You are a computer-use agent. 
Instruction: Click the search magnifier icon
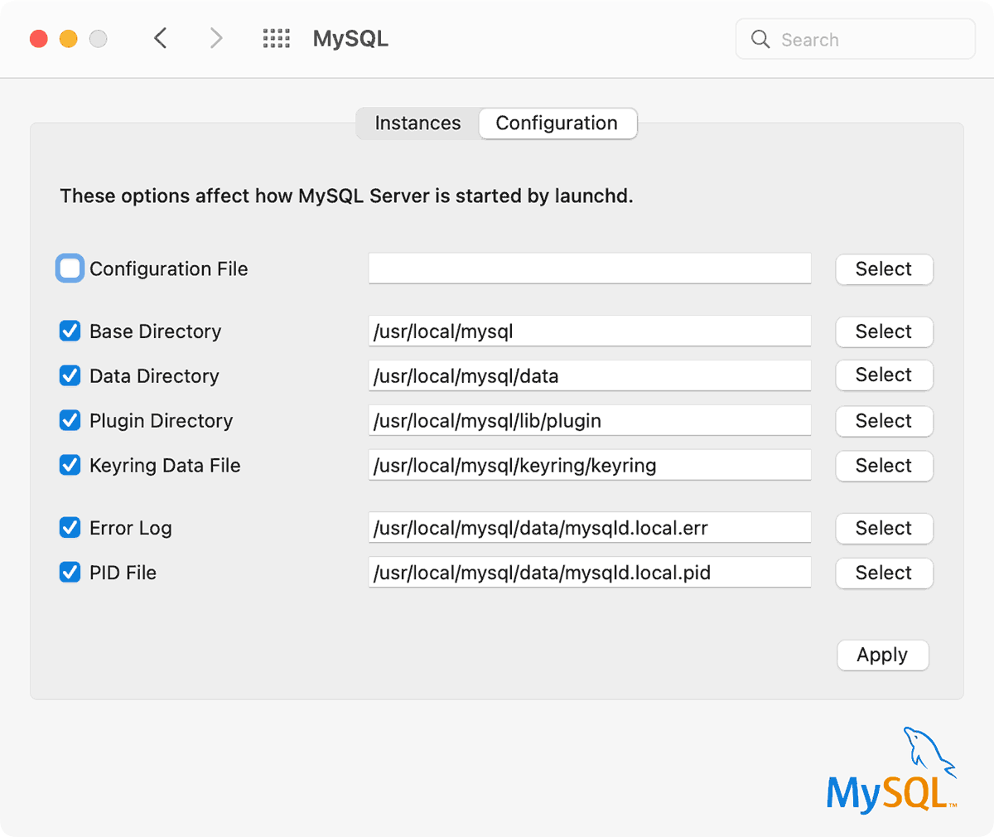(760, 39)
